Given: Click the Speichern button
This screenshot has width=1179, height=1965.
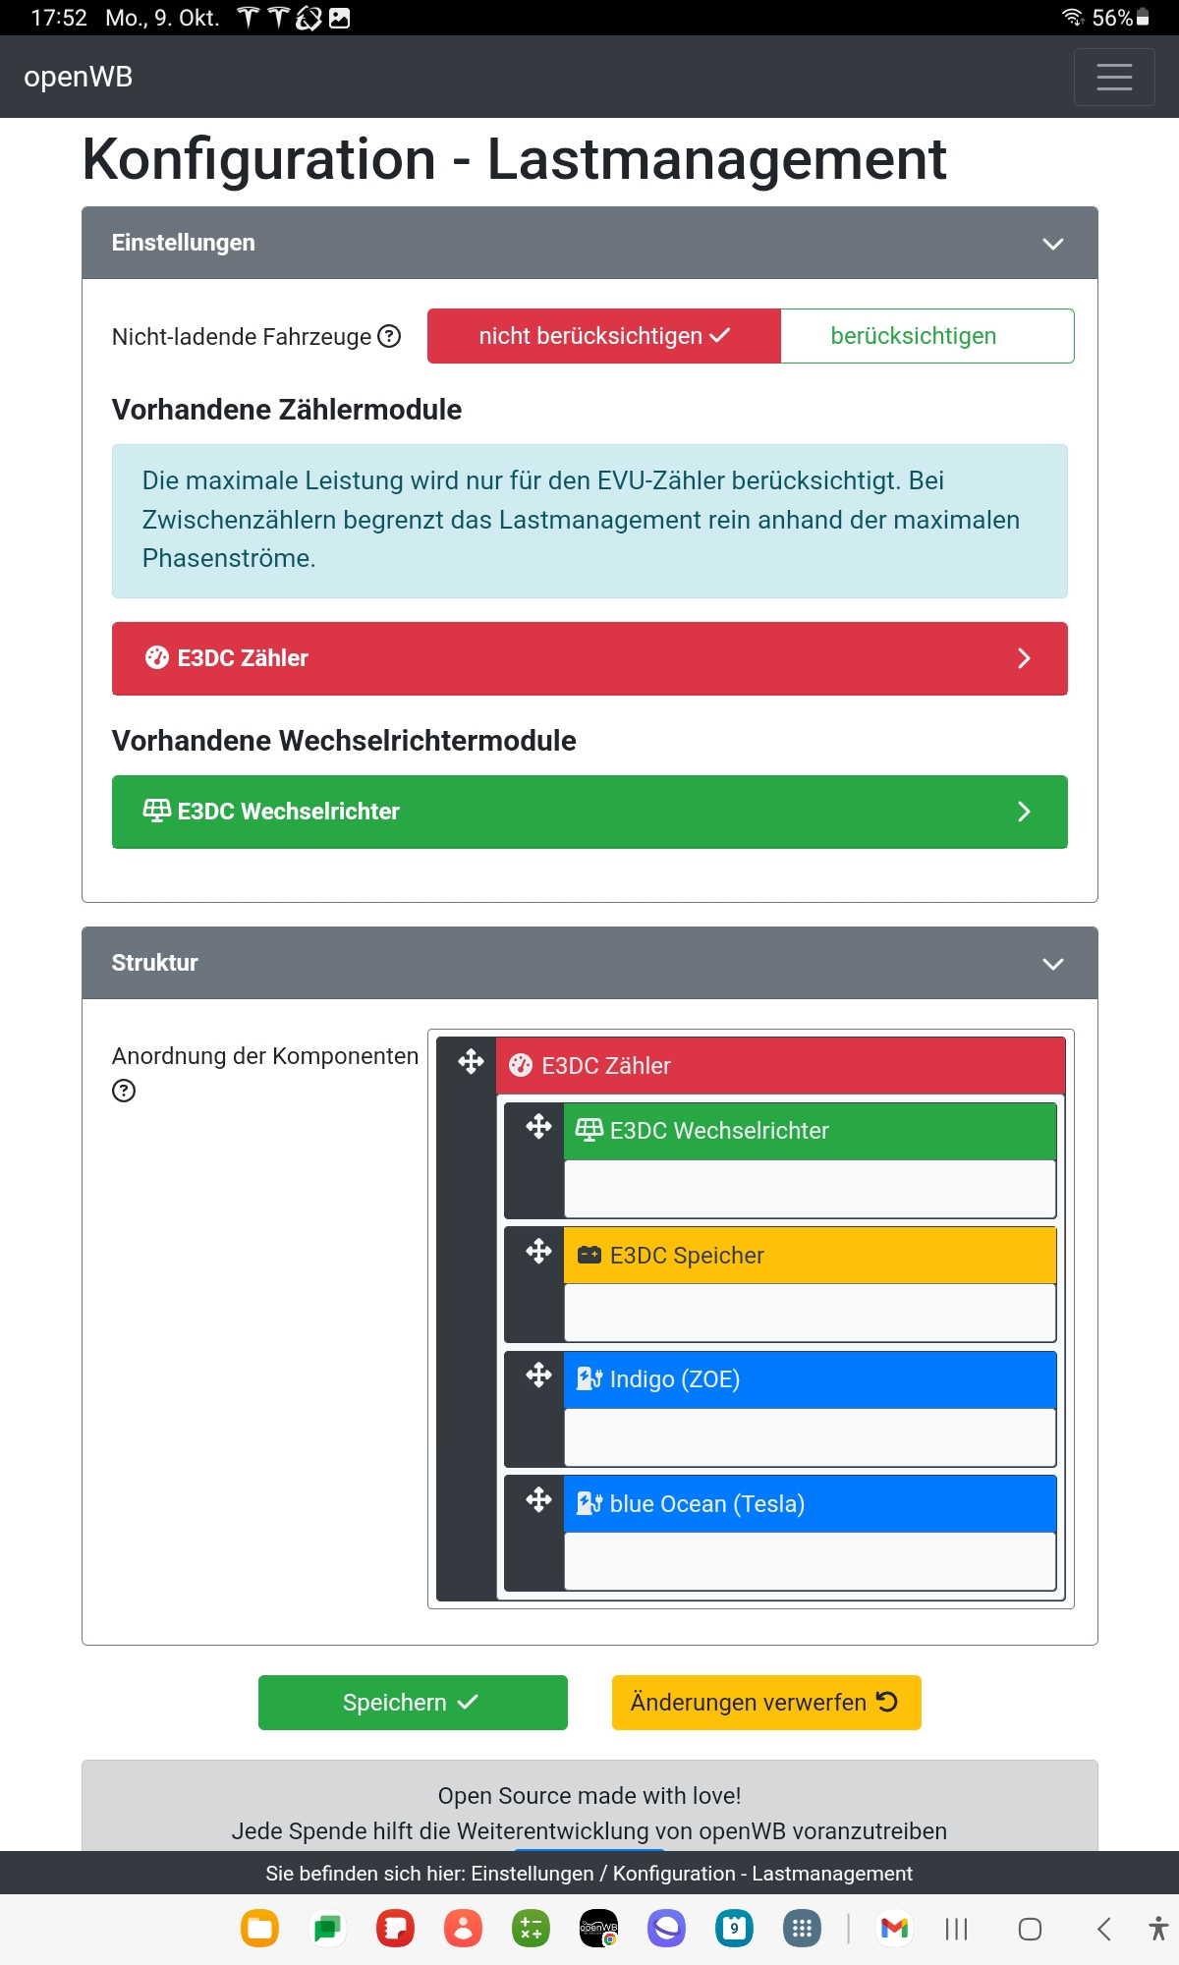Looking at the screenshot, I should coord(413,1703).
